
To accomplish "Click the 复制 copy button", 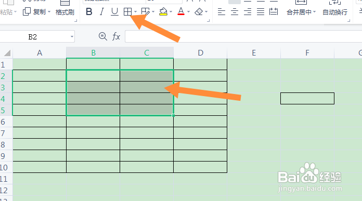I will click(34, 11).
